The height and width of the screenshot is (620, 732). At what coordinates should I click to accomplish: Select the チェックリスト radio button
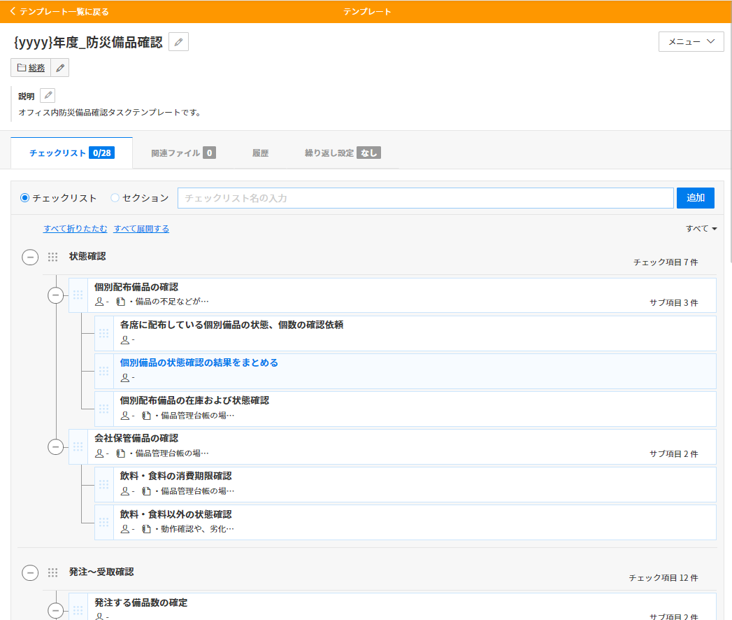[25, 198]
